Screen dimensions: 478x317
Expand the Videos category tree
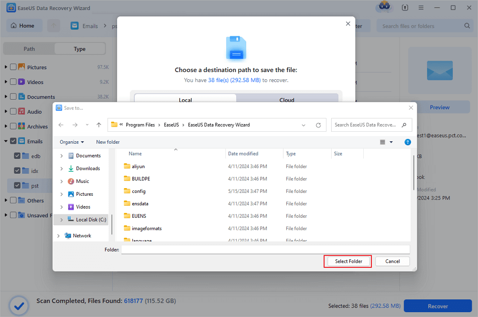click(x=6, y=82)
